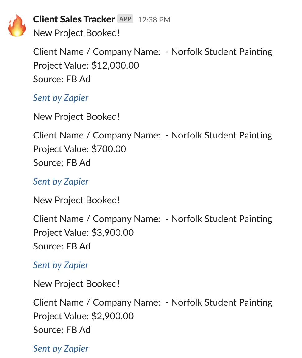Click third New Project Booked! heading
302x358 pixels.
tap(76, 200)
